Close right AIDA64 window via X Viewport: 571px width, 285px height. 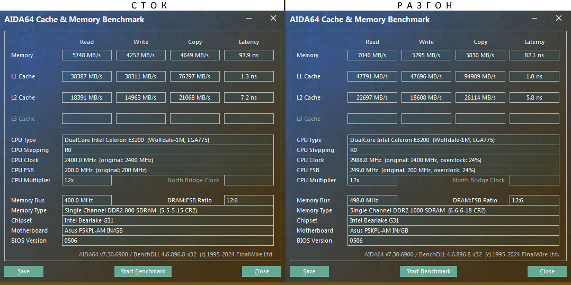[x=559, y=18]
